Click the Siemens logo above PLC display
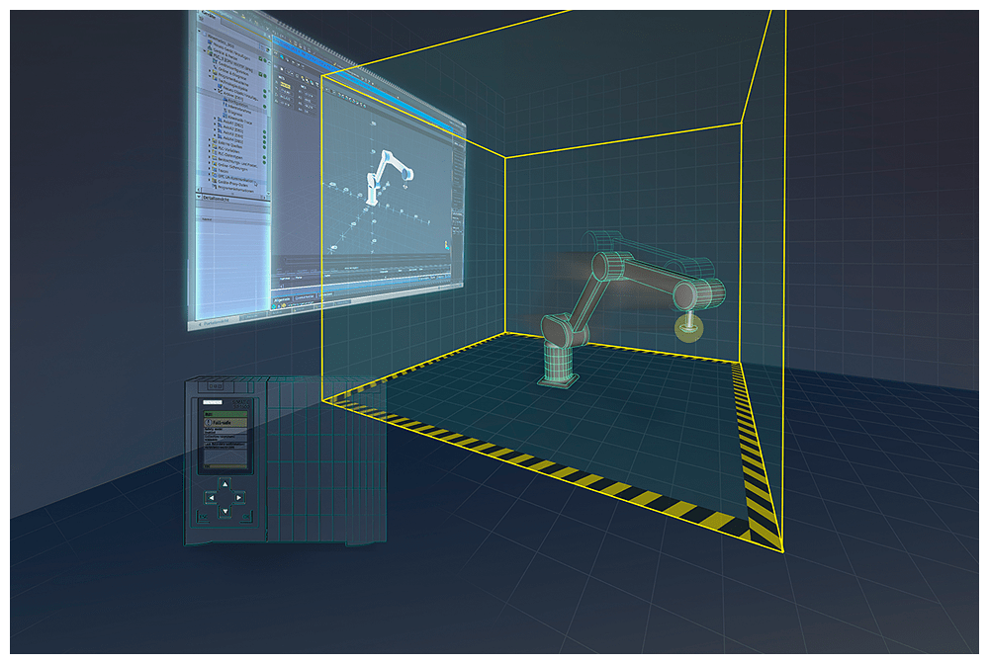The width and height of the screenshot is (989, 664). [x=211, y=402]
